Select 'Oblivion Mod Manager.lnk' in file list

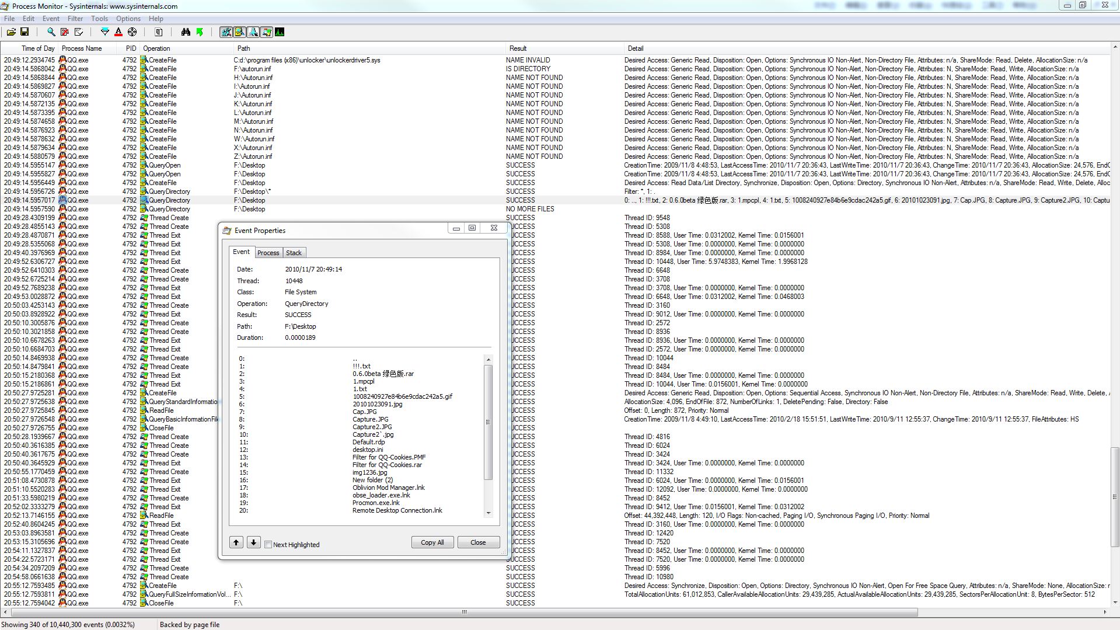pyautogui.click(x=388, y=488)
